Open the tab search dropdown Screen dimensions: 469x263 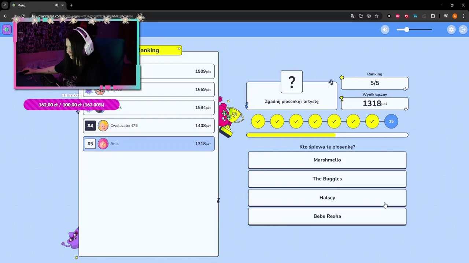click(5, 5)
